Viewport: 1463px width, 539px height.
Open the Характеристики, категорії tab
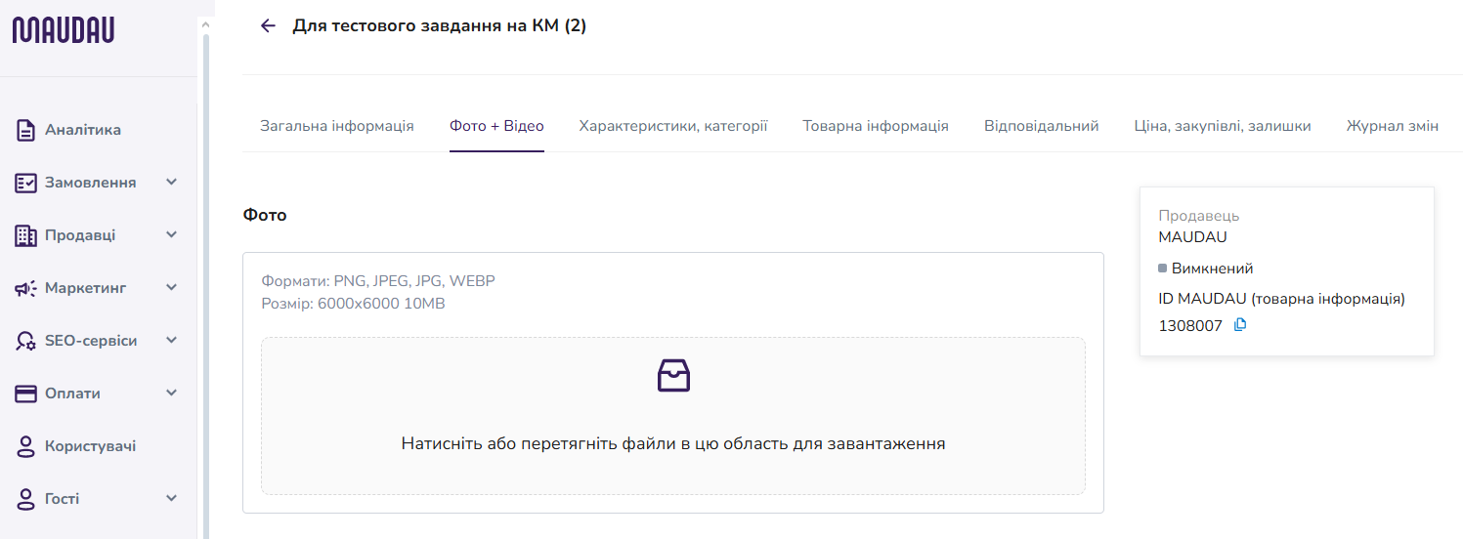(x=673, y=126)
